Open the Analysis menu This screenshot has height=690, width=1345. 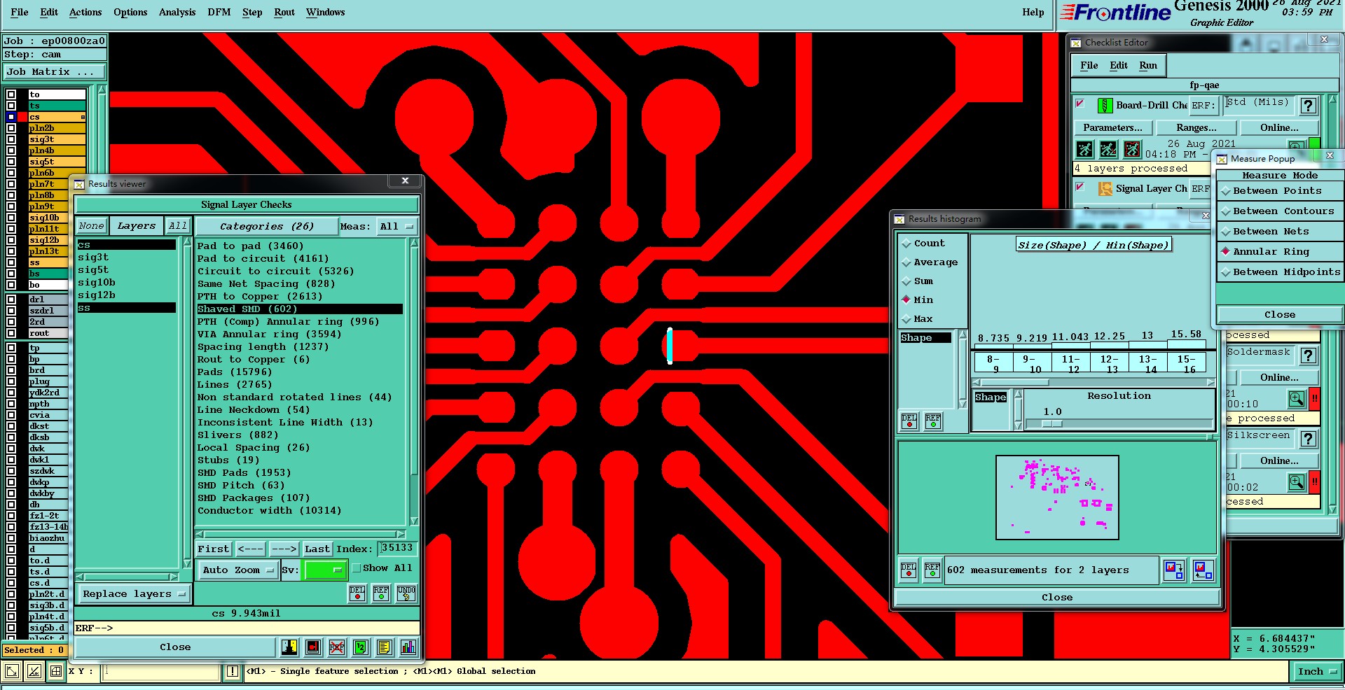pos(177,13)
